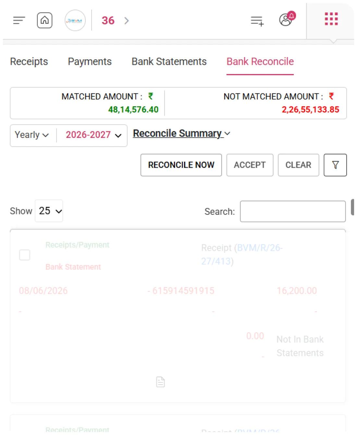Viewport: 357px width, 435px height.
Task: Go to the home icon
Action: [x=44, y=20]
